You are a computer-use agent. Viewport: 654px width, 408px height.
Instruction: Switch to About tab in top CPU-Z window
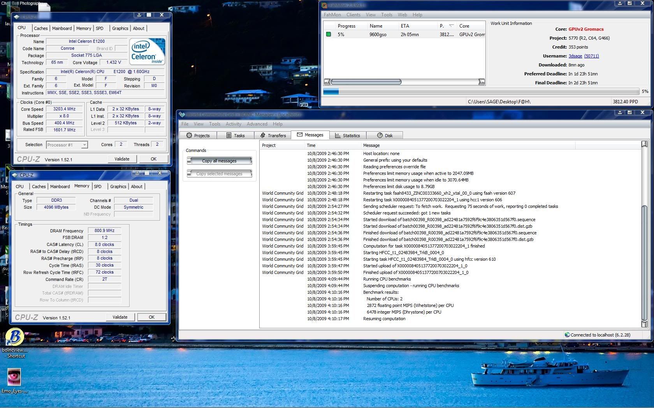139,28
